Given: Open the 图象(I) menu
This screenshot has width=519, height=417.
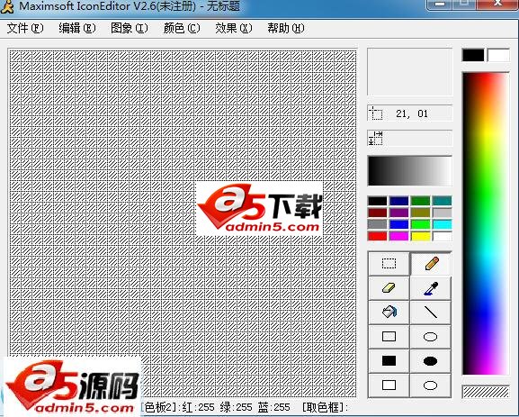Looking at the screenshot, I should (x=130, y=28).
